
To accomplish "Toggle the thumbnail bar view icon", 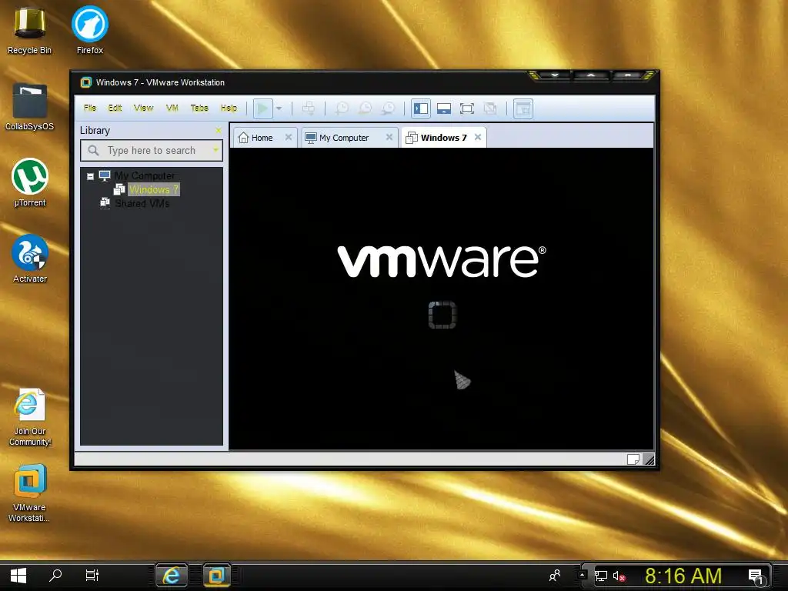I will pos(444,108).
